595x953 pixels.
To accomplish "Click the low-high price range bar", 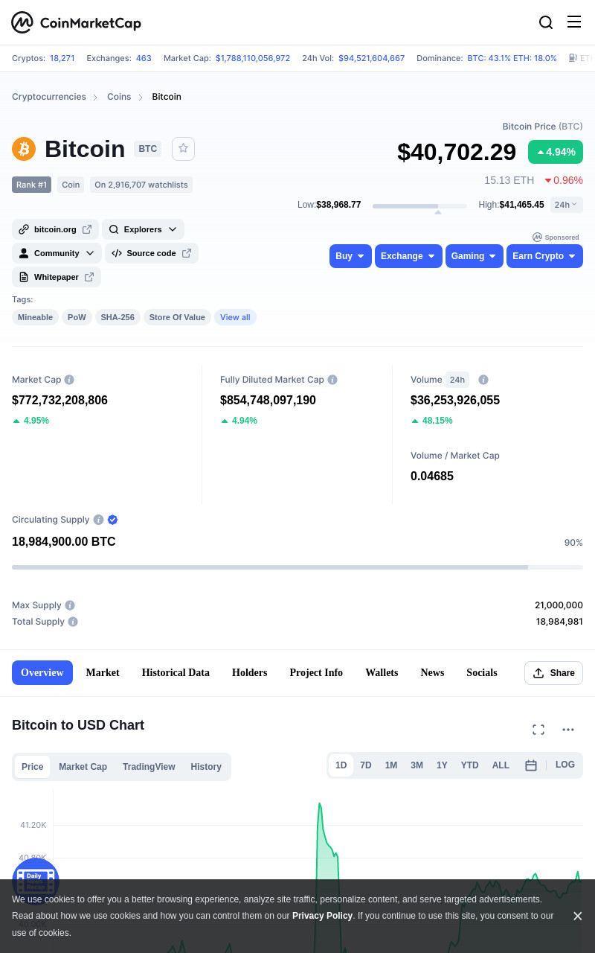I will (x=420, y=205).
